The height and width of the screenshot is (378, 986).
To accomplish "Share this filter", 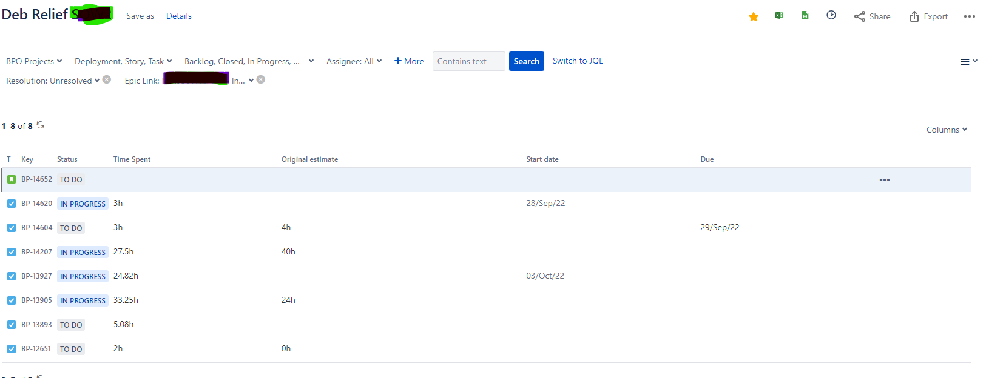I will tap(872, 16).
